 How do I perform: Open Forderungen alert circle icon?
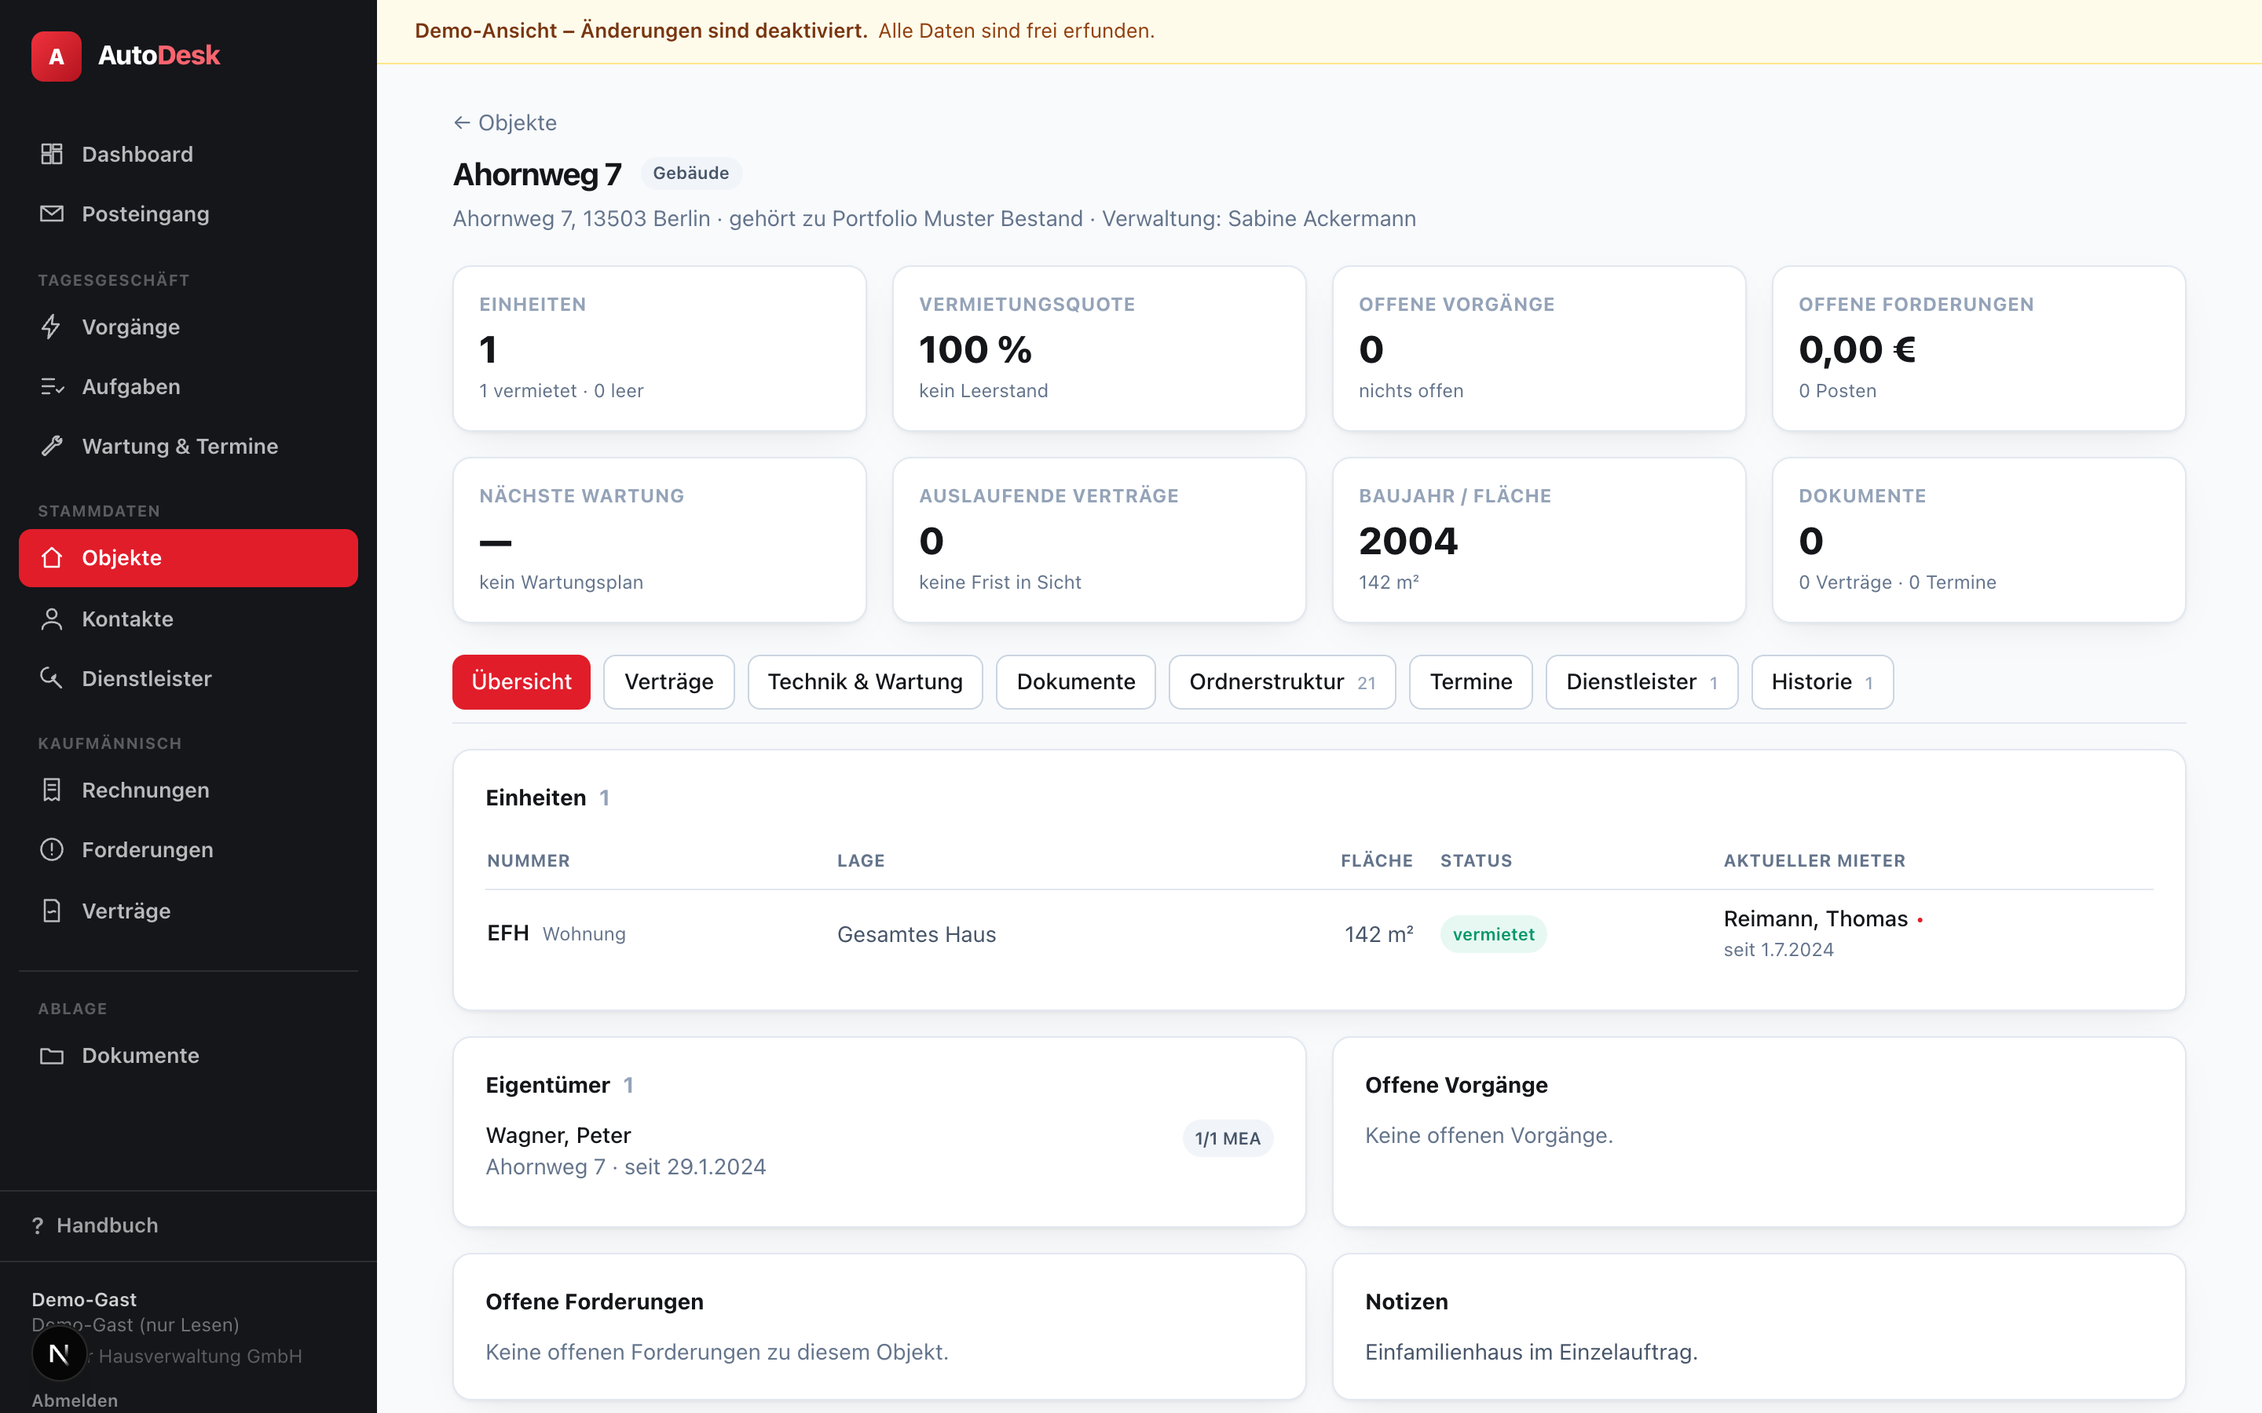coord(51,849)
